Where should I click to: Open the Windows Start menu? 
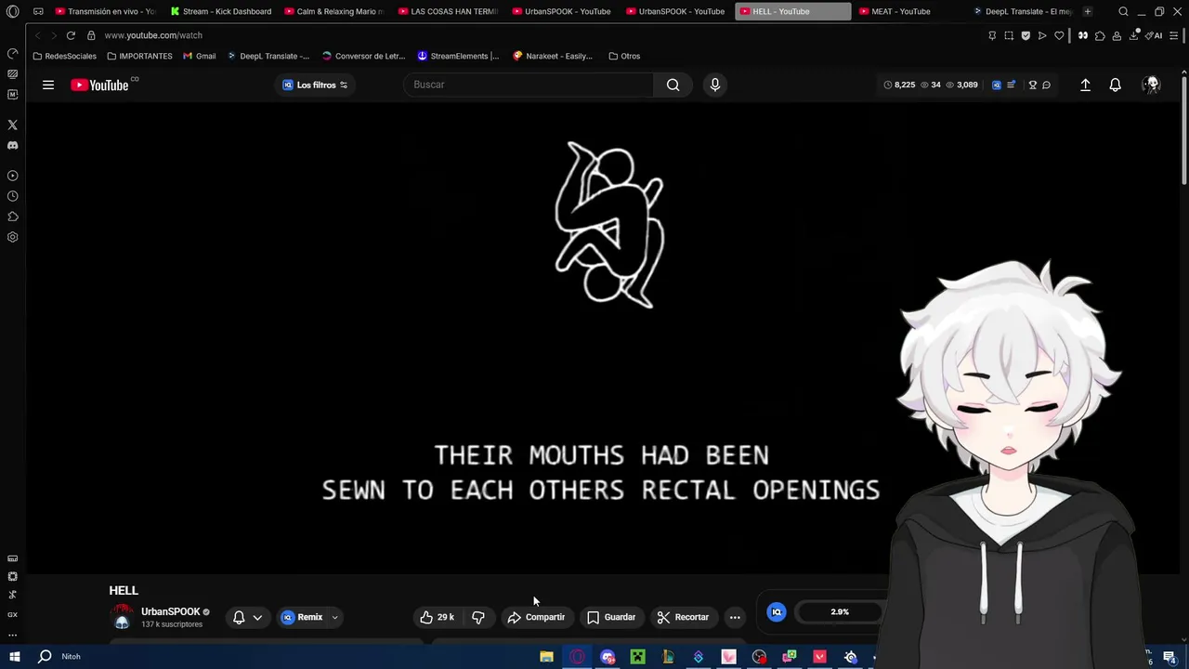point(14,656)
